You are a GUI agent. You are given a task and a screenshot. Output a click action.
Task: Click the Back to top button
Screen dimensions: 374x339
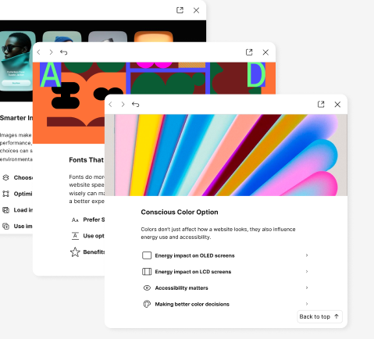click(x=319, y=316)
